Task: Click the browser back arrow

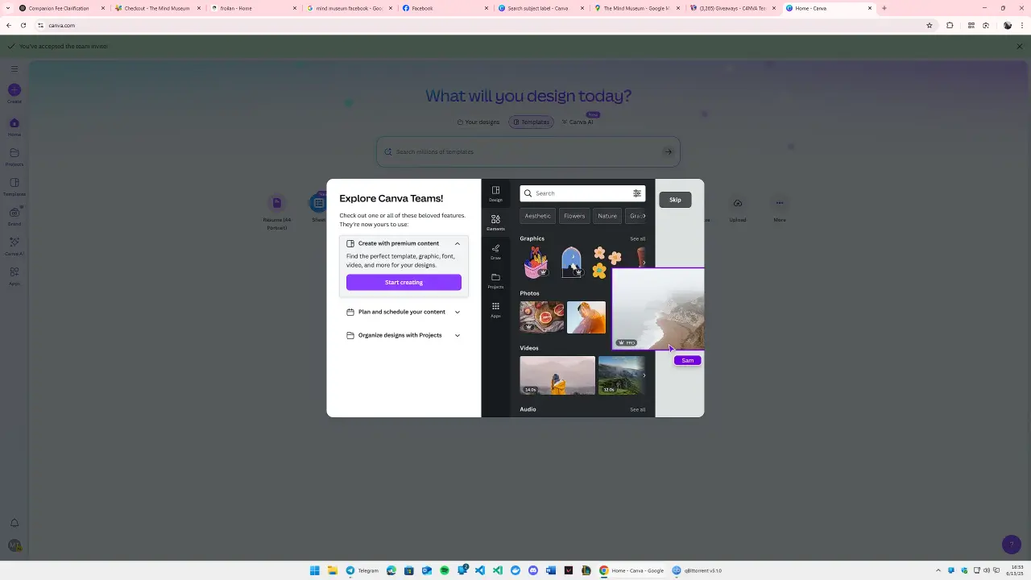Action: coord(9,25)
